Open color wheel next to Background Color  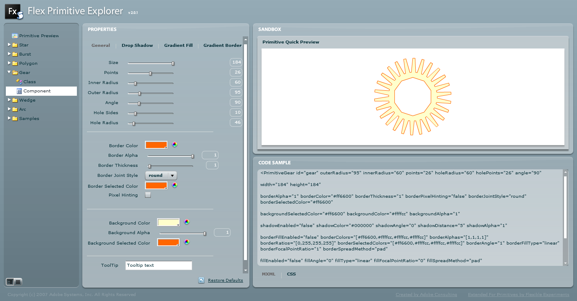(187, 222)
